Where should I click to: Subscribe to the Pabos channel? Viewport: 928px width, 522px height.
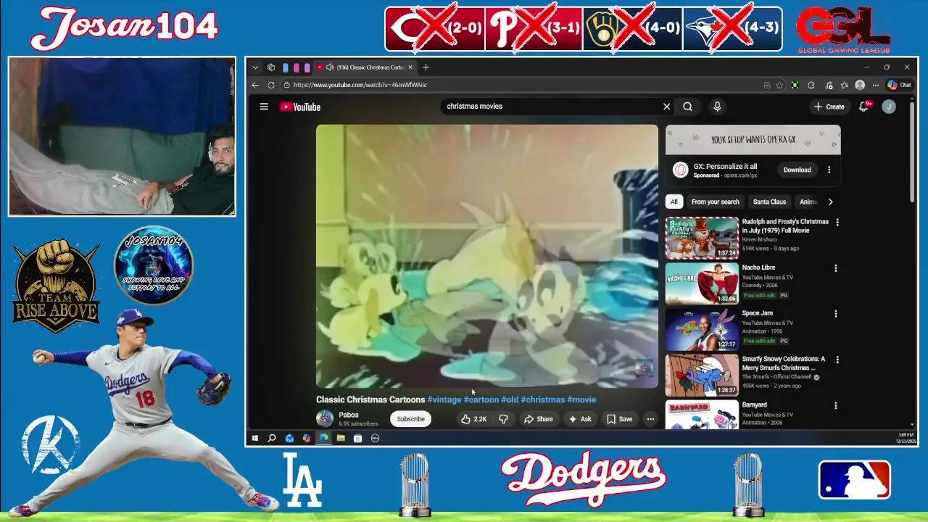point(410,419)
